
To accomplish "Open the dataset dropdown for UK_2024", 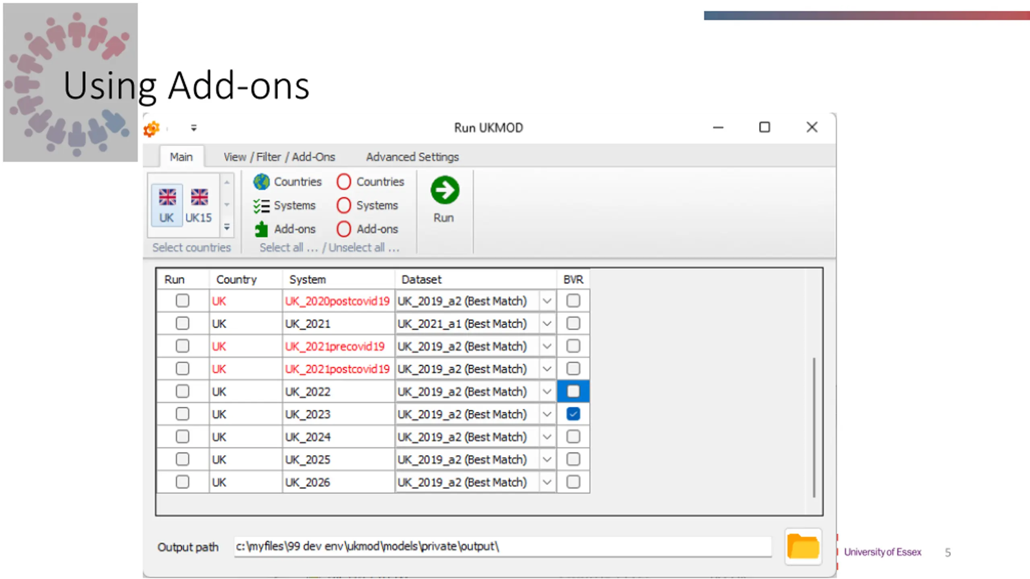I will click(547, 437).
